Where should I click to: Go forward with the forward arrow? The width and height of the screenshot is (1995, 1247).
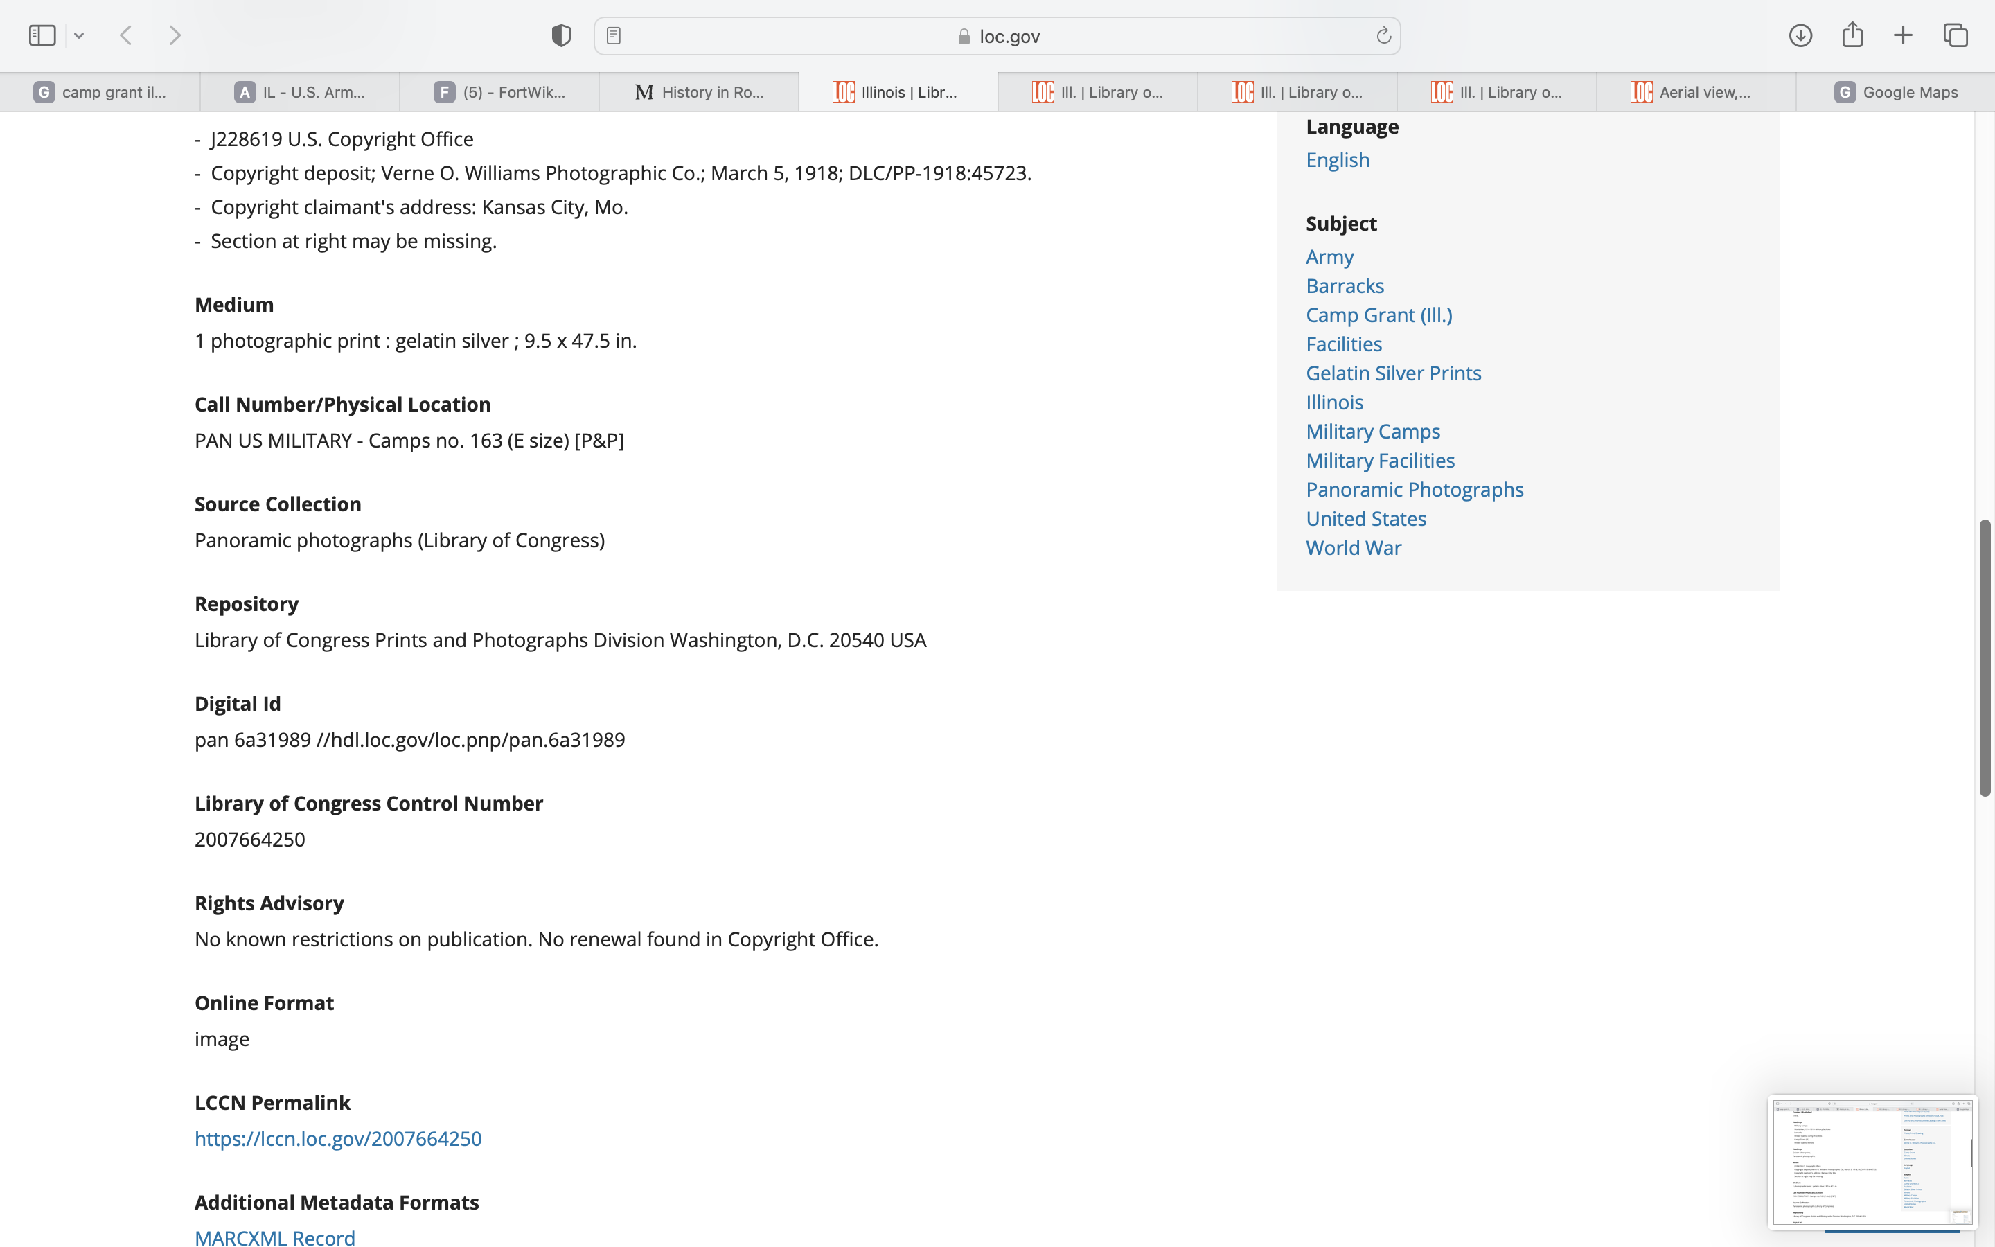click(175, 35)
